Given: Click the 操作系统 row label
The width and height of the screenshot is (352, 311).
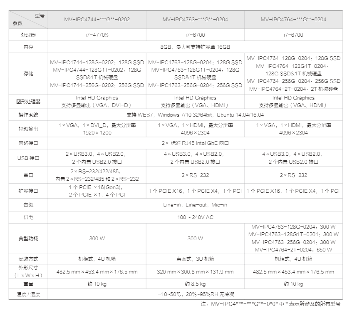Looking at the screenshot, I should click(28, 115).
